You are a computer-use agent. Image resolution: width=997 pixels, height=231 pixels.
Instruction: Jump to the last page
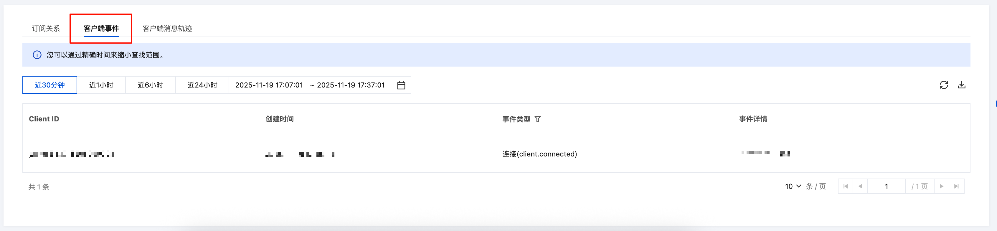[956, 187]
